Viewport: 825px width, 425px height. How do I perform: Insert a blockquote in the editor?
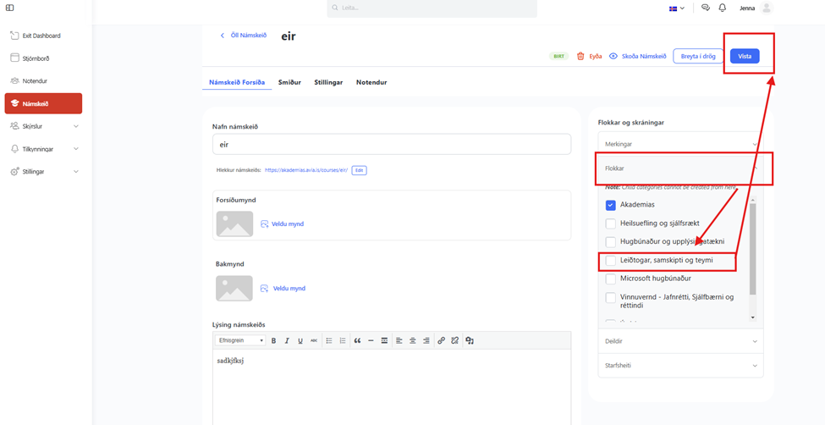(x=357, y=340)
